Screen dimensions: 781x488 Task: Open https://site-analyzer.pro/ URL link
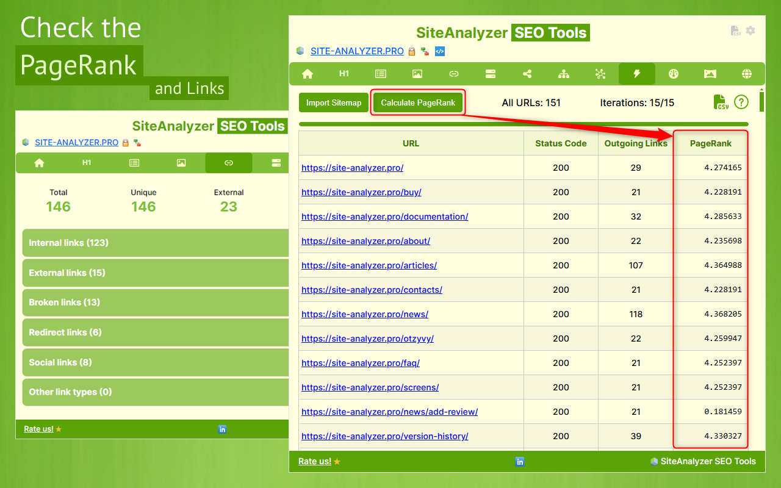tap(353, 168)
